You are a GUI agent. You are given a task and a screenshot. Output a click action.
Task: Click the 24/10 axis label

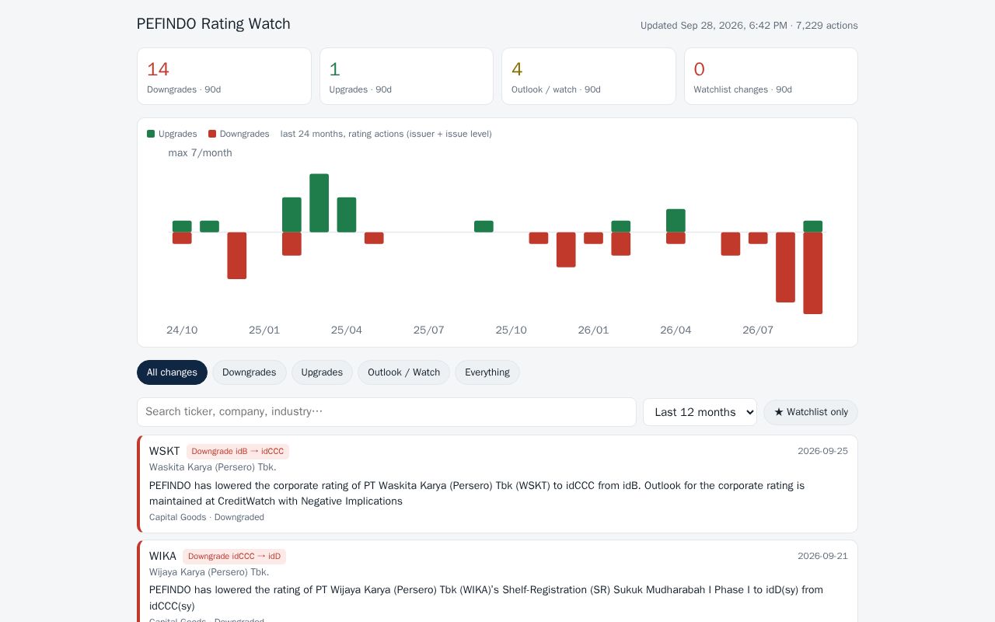(182, 330)
